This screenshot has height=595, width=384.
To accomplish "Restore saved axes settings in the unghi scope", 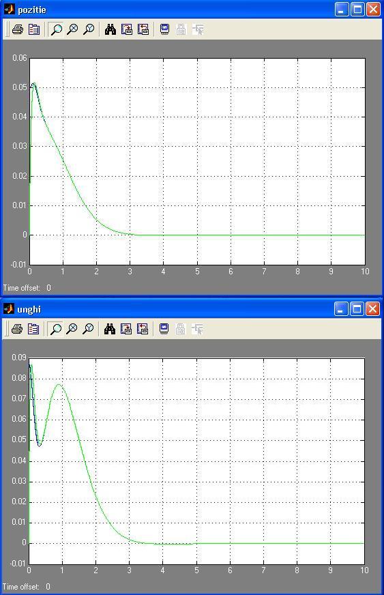I will click(143, 329).
